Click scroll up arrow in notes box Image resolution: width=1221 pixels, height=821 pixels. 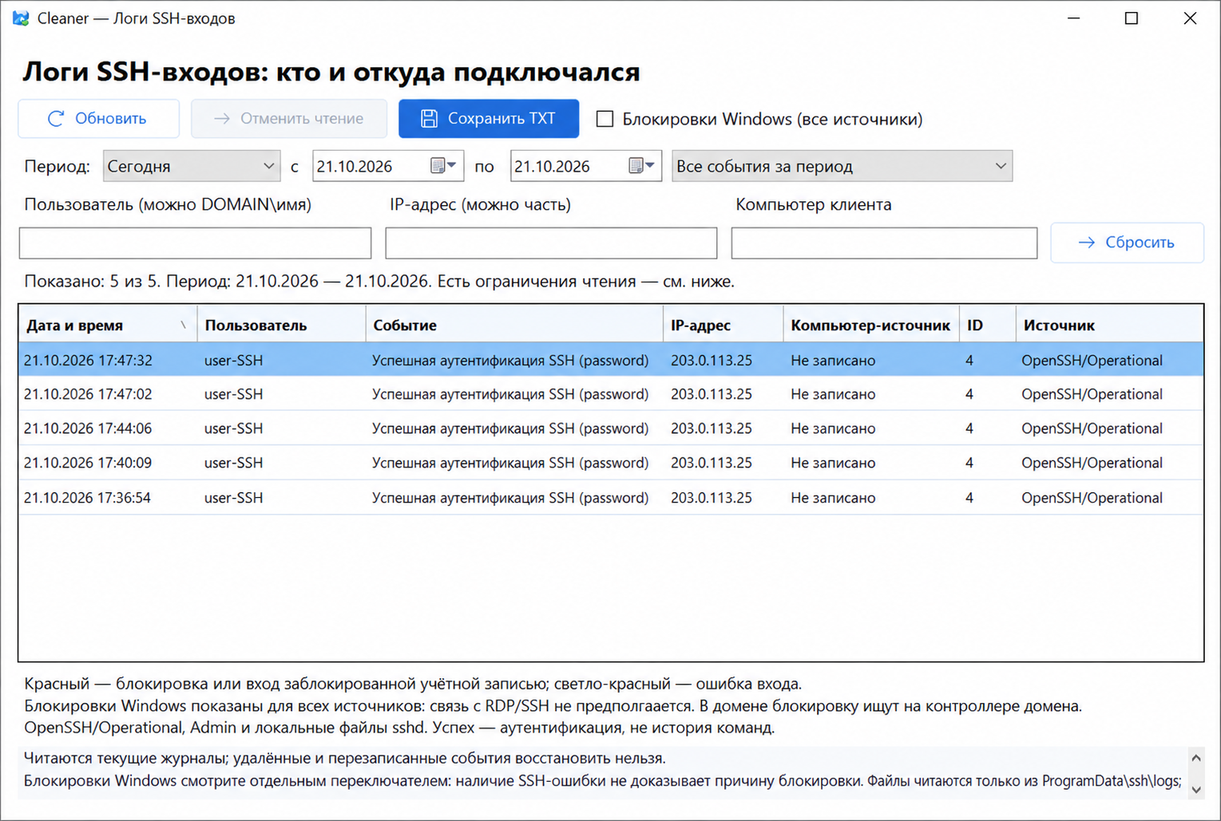pyautogui.click(x=1195, y=758)
